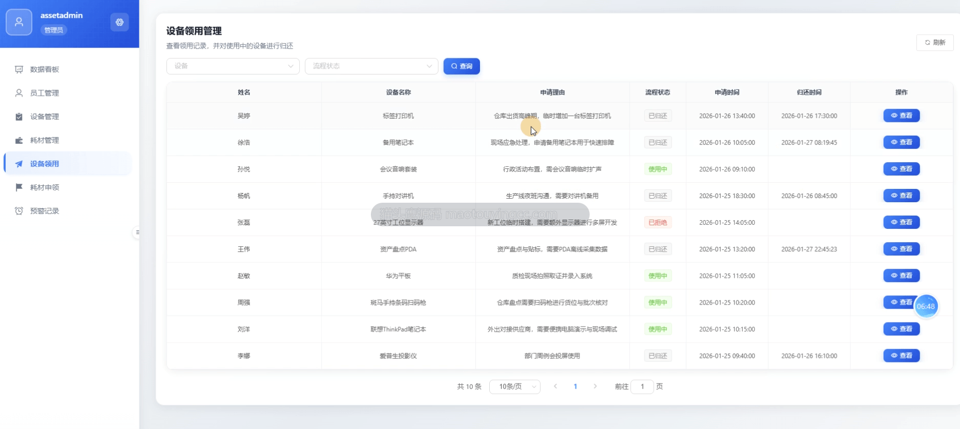Click the 流程状态 column header
960x429 pixels.
[658, 92]
